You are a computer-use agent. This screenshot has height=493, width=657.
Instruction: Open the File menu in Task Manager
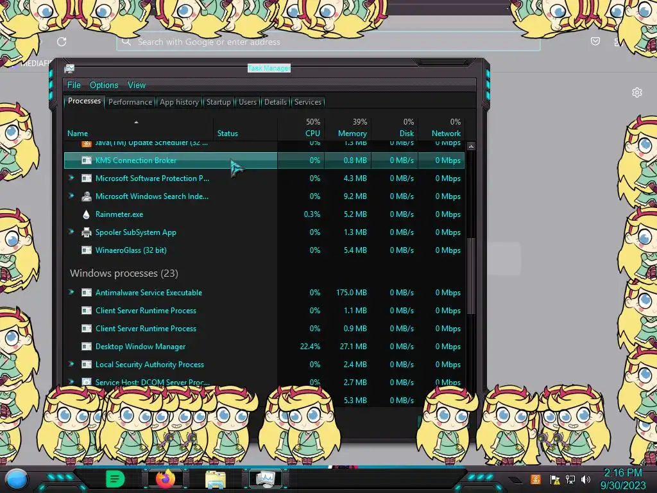74,85
